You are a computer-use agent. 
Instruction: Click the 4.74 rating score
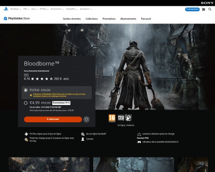(27, 79)
